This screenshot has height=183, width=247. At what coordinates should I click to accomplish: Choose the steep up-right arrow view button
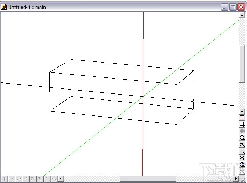[33, 179]
